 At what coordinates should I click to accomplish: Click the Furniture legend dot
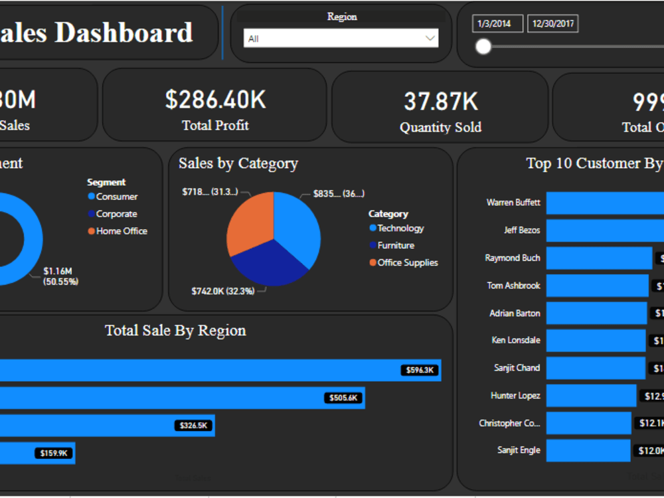(x=373, y=245)
